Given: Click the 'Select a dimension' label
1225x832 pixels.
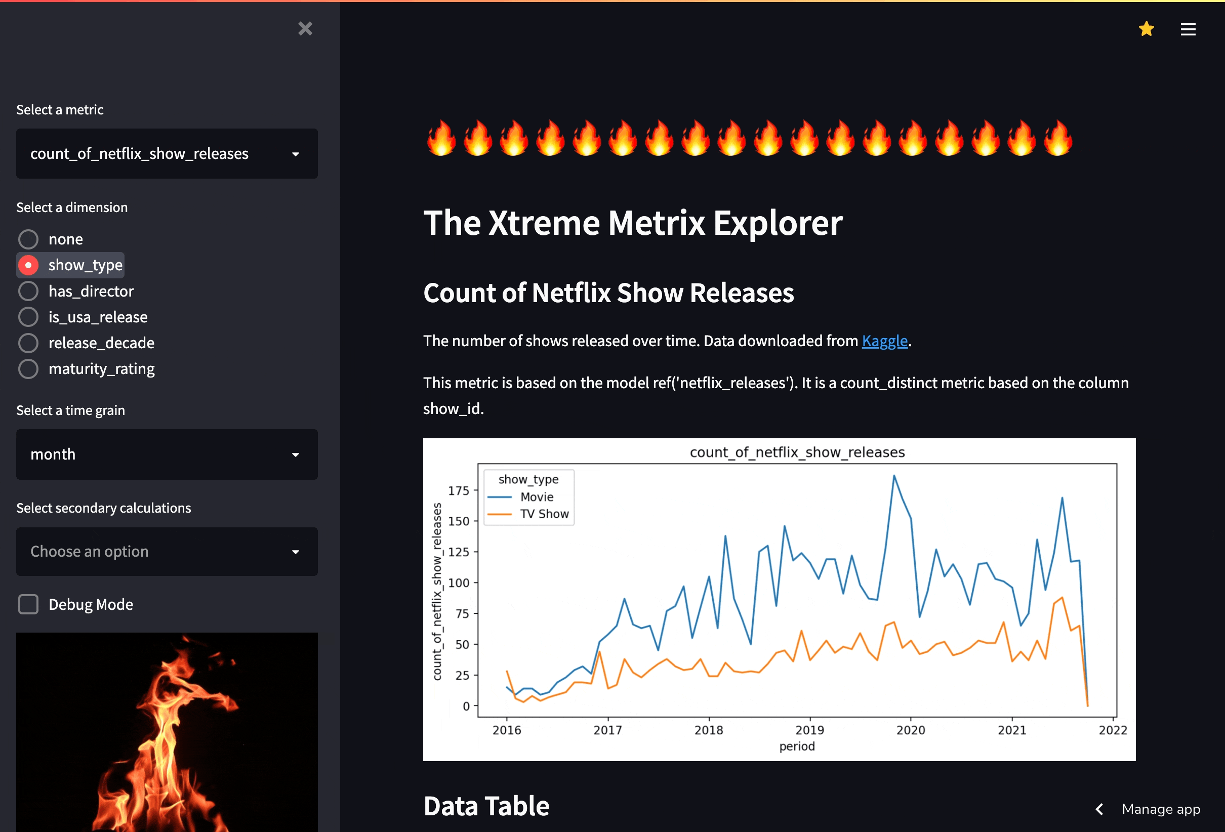Looking at the screenshot, I should pos(72,207).
